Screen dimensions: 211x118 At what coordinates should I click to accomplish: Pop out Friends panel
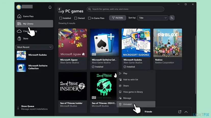click(180, 112)
